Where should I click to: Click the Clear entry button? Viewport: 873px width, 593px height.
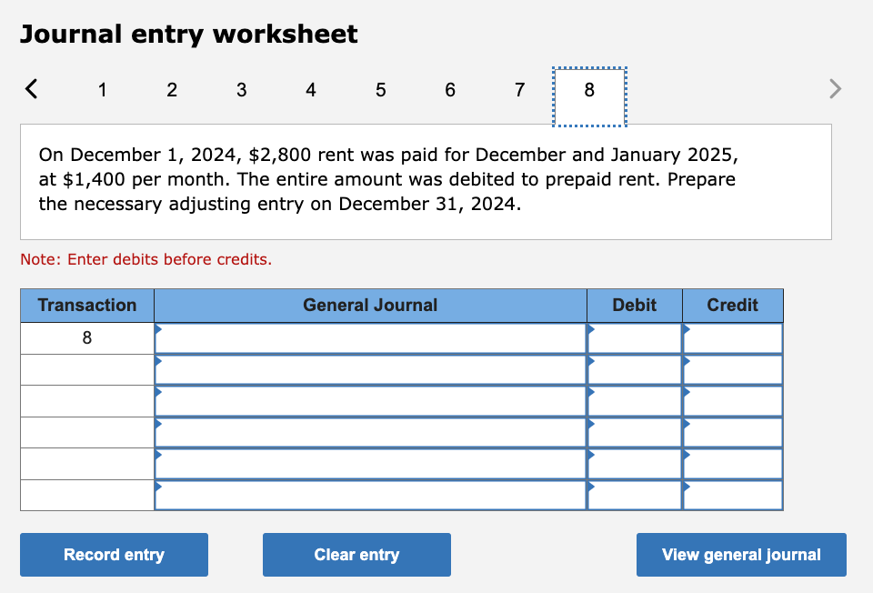356,555
